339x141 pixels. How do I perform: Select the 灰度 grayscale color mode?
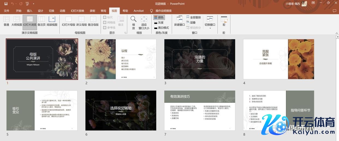click(x=159, y=22)
